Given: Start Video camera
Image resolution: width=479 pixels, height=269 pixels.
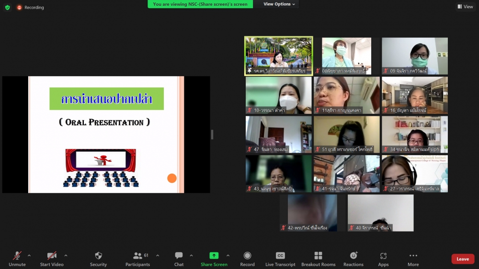Looking at the screenshot, I should (x=52, y=256).
